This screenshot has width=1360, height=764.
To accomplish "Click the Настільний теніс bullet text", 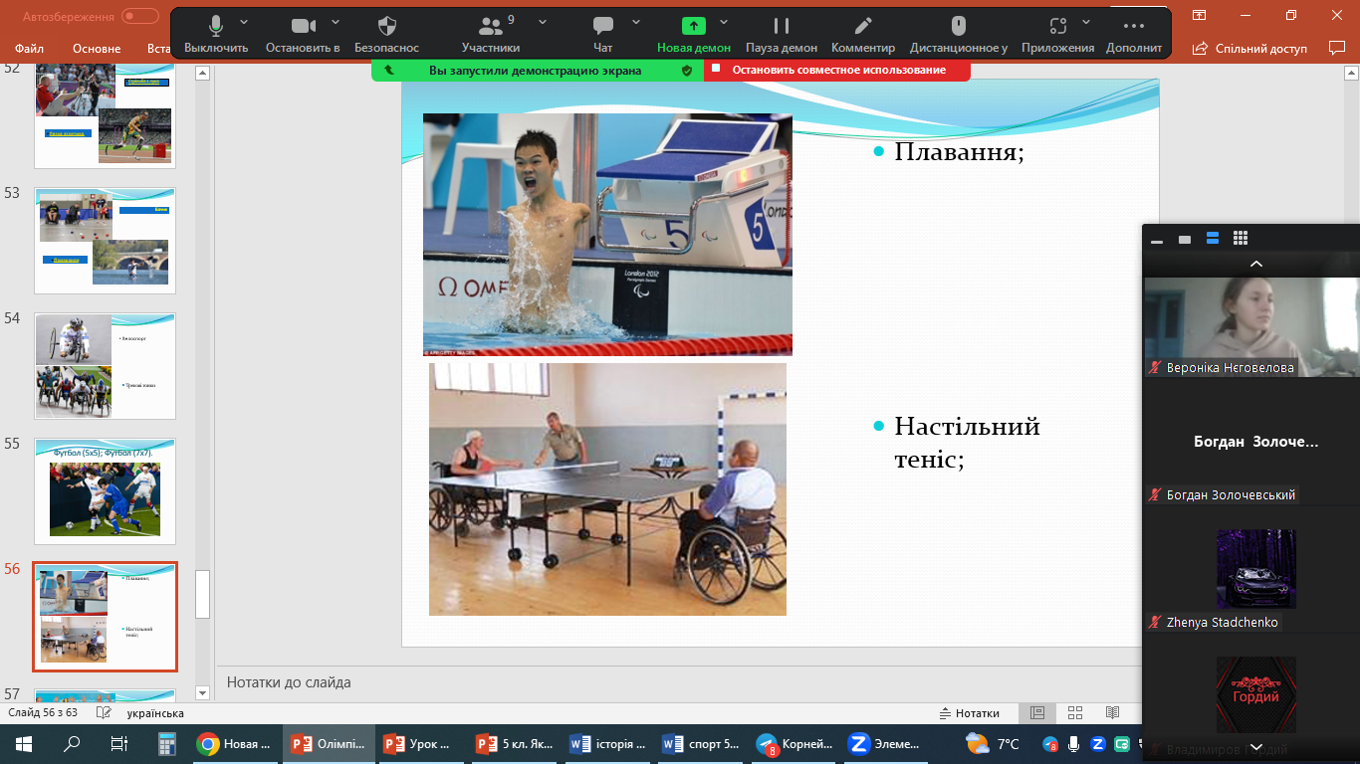I will tap(967, 443).
